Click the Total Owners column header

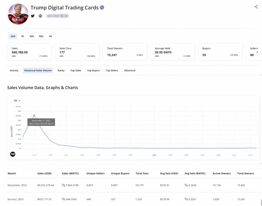pyautogui.click(x=245, y=173)
